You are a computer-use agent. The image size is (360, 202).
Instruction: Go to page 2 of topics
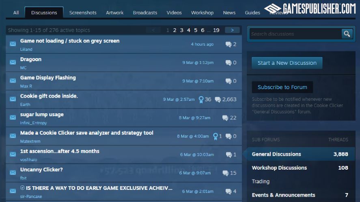click(175, 30)
